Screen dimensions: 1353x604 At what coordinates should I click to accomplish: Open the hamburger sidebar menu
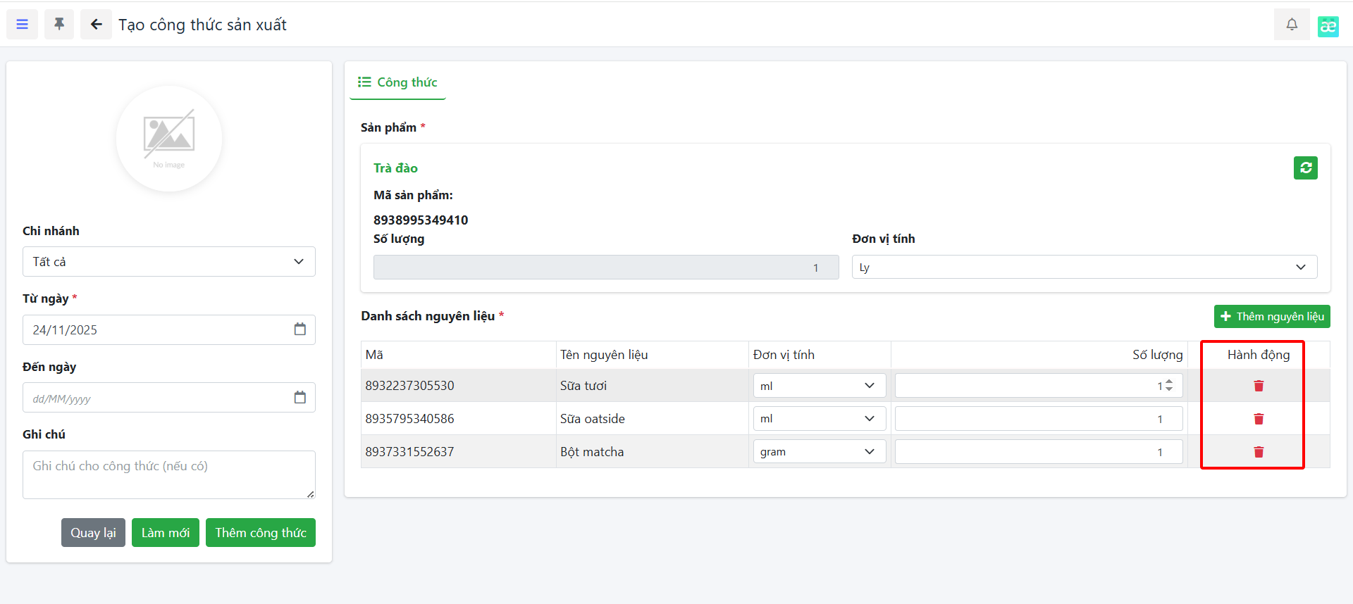coord(22,25)
